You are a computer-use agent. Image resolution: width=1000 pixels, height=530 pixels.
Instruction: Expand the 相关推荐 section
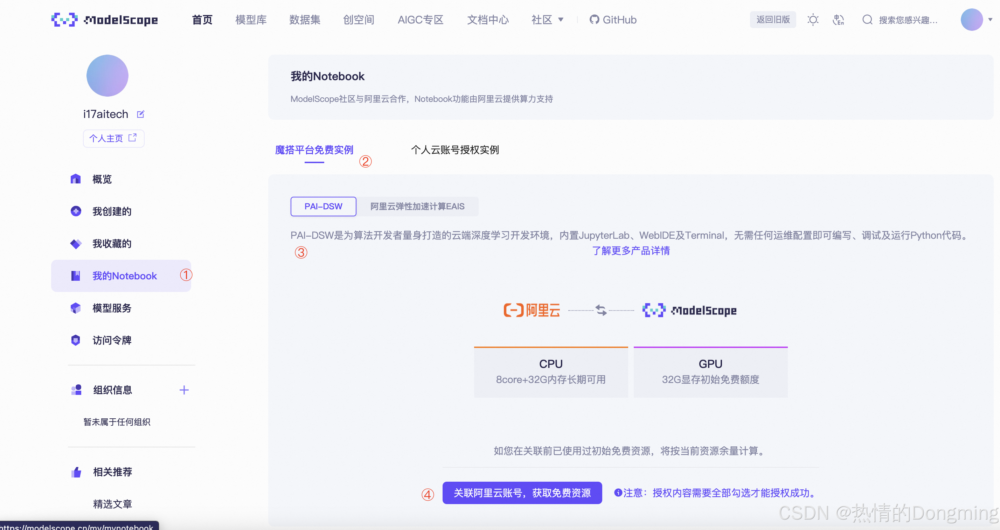(x=113, y=472)
